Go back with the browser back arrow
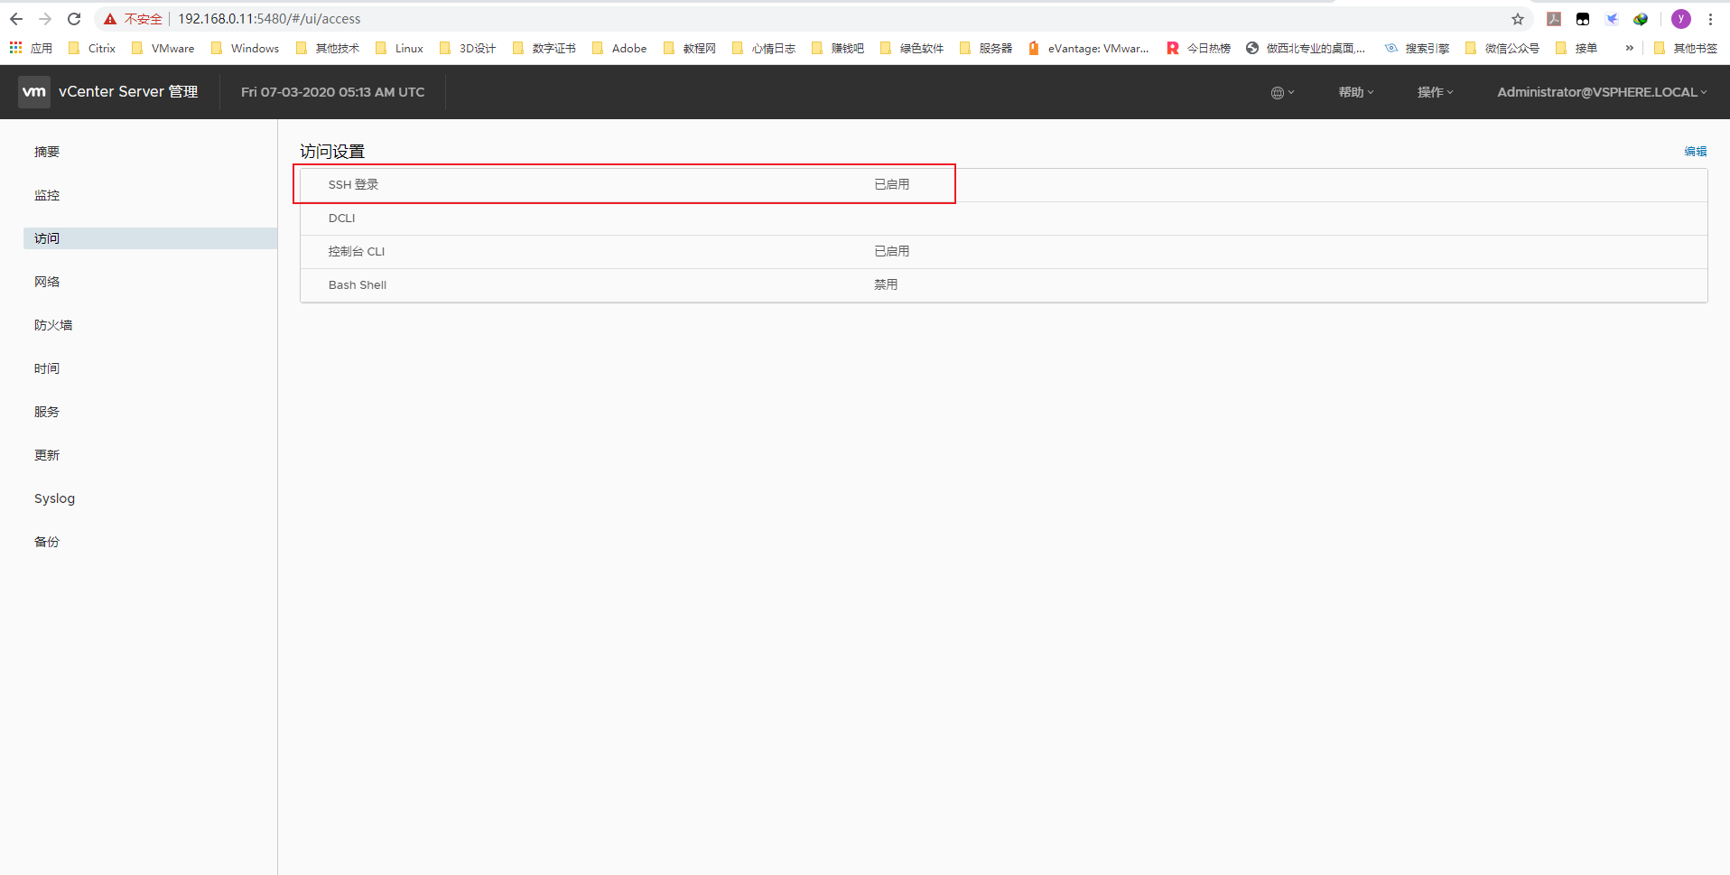The width and height of the screenshot is (1730, 875). point(16,19)
